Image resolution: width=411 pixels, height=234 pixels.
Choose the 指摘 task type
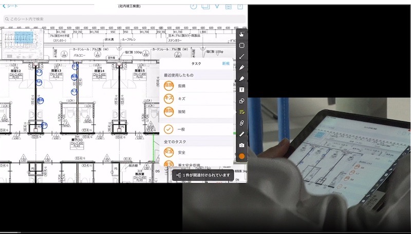[196, 86]
